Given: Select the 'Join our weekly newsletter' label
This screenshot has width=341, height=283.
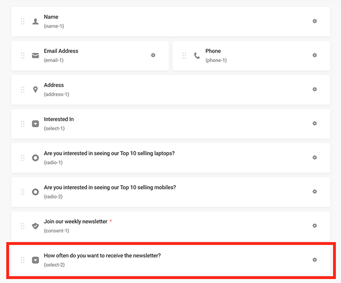Looking at the screenshot, I should point(76,222).
